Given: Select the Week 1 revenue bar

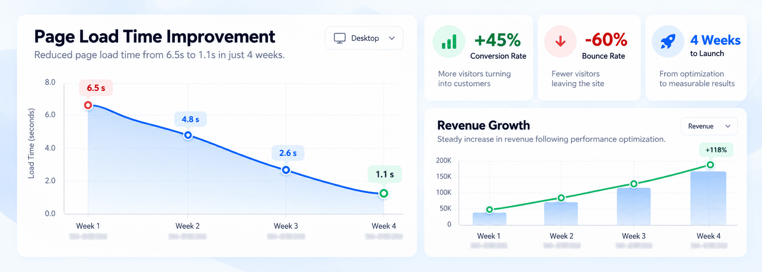Looking at the screenshot, I should (x=490, y=219).
